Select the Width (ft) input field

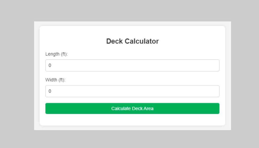coord(132,91)
